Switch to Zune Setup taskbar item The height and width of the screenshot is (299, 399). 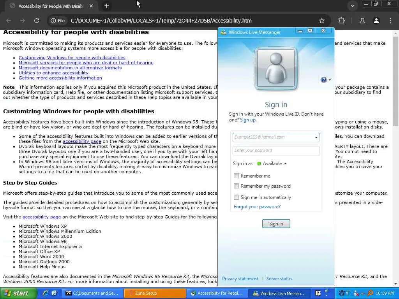click(155, 293)
